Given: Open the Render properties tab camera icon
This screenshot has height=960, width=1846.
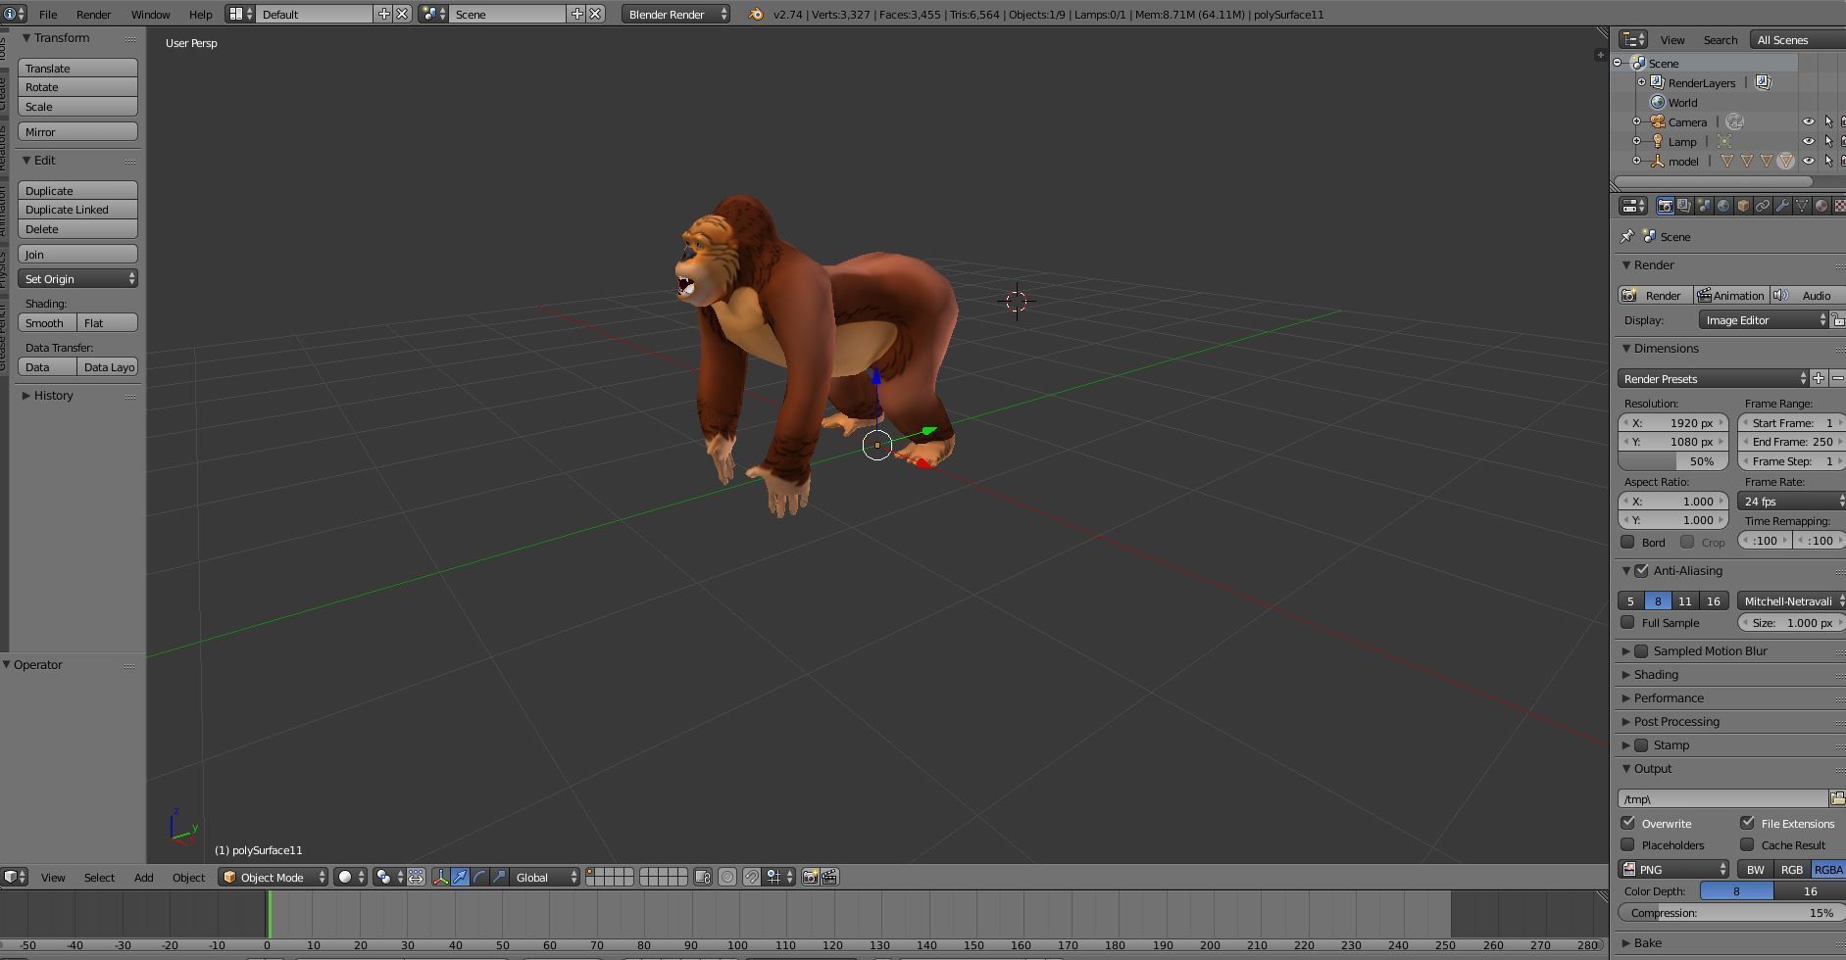Looking at the screenshot, I should coord(1665,206).
